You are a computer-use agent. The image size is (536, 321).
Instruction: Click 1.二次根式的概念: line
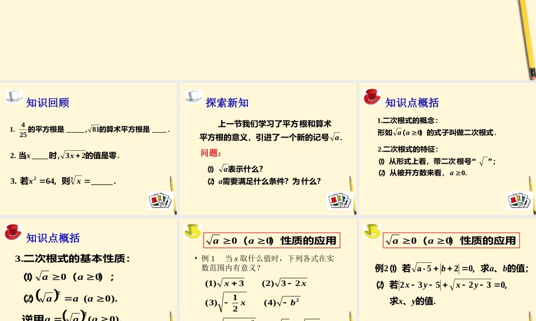click(x=407, y=121)
